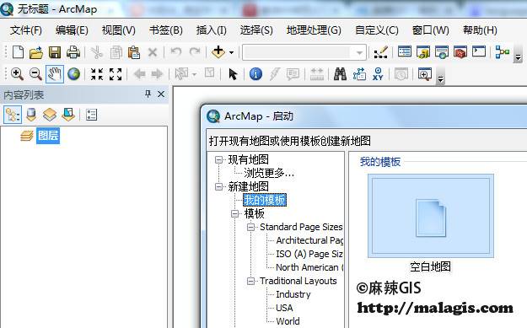Collapse Standard Page Sizes node

coord(250,227)
